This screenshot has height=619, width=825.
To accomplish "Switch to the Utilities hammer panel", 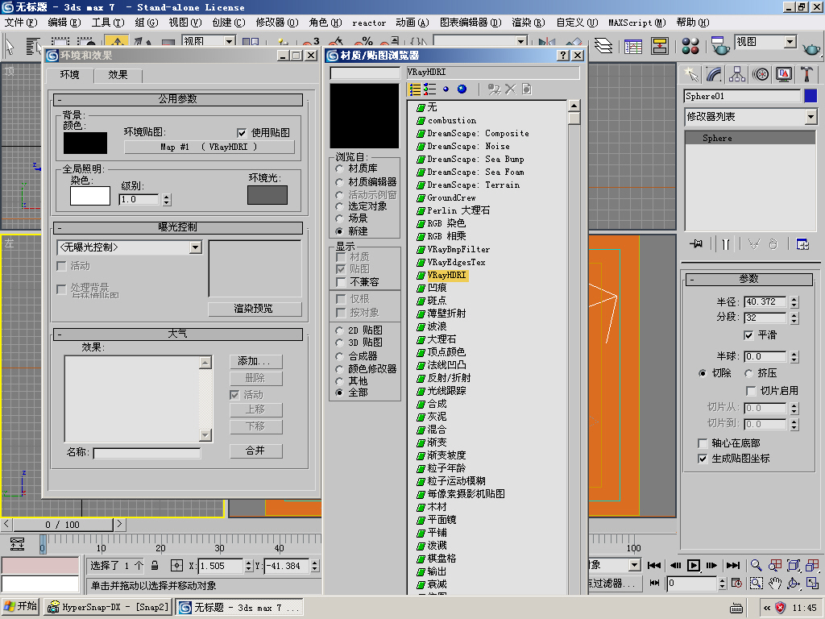I will click(806, 74).
